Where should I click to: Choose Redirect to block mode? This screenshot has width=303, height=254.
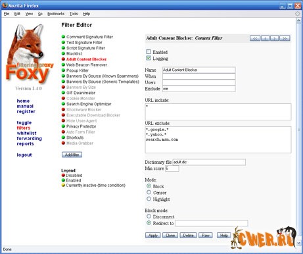(149, 223)
